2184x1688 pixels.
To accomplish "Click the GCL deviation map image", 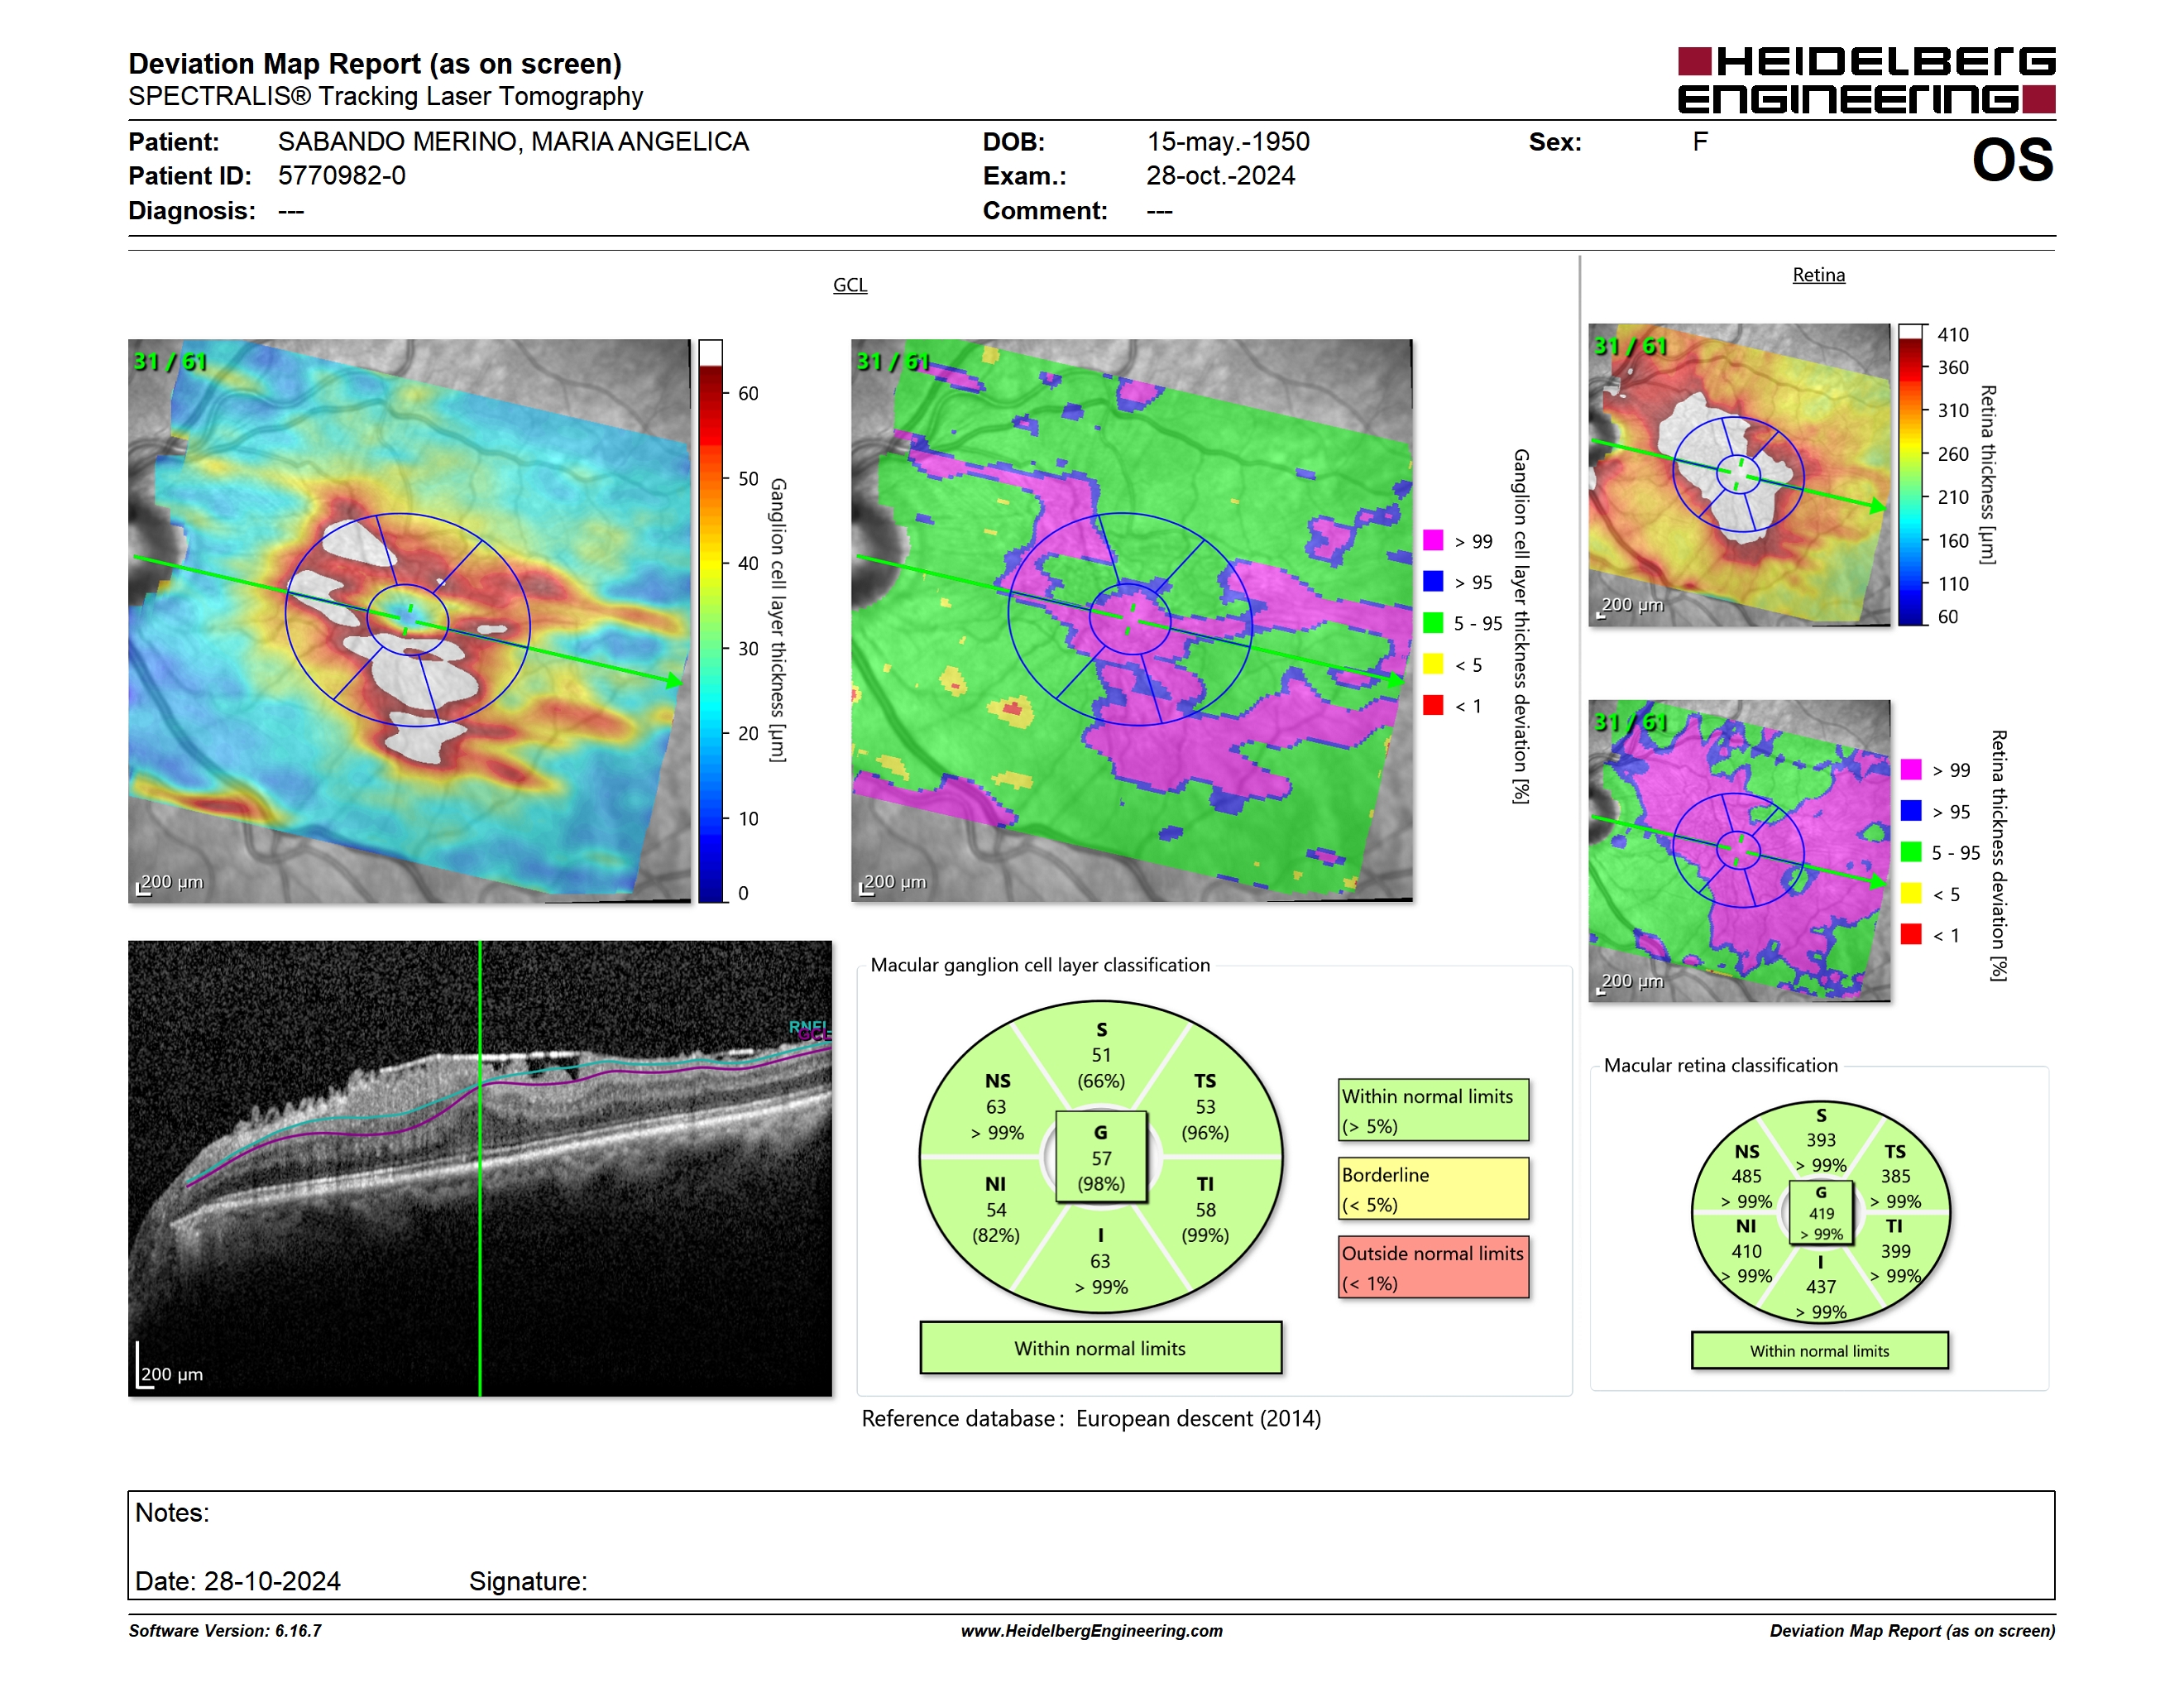I will (1132, 621).
